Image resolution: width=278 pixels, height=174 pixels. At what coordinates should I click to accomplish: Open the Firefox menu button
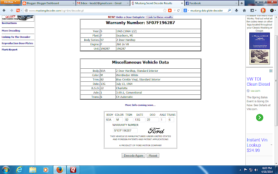click(10, 2)
